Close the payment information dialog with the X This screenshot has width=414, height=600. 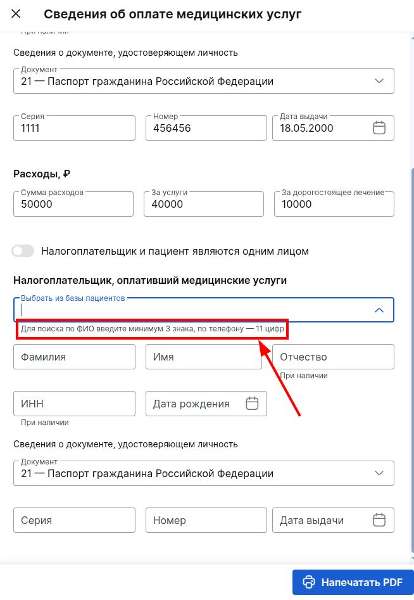pyautogui.click(x=15, y=13)
